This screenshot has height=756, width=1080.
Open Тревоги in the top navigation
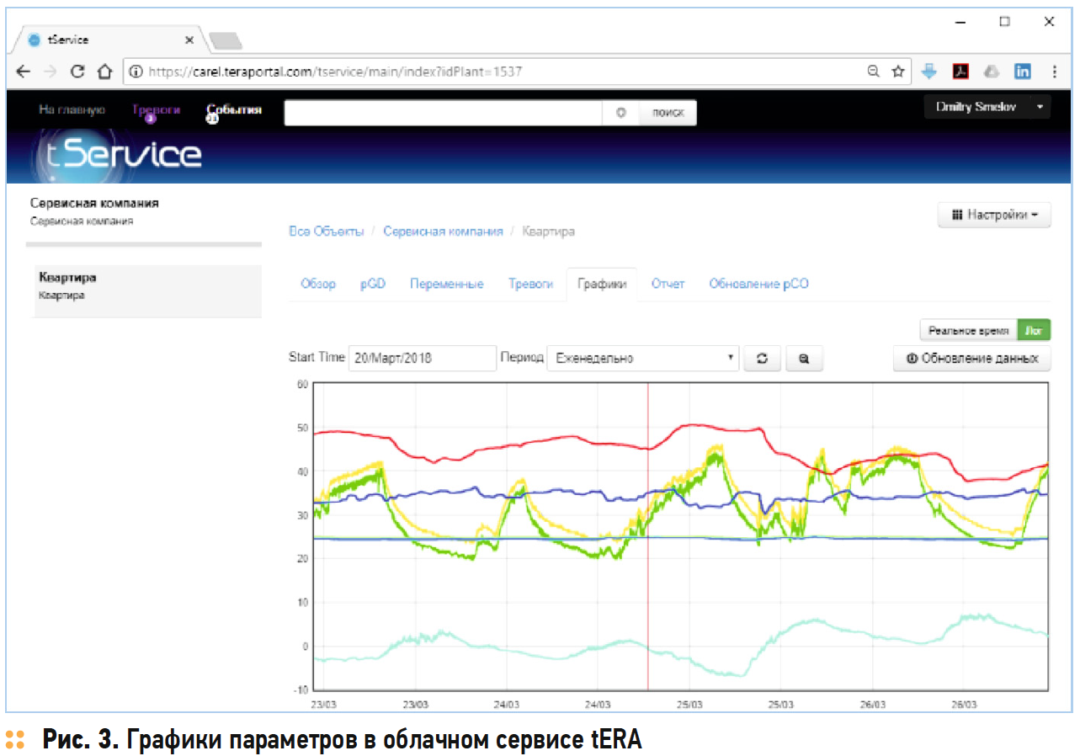tap(156, 110)
